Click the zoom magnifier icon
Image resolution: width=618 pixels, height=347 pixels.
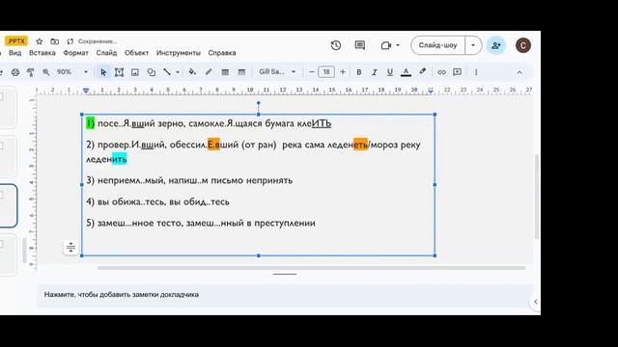(45, 72)
